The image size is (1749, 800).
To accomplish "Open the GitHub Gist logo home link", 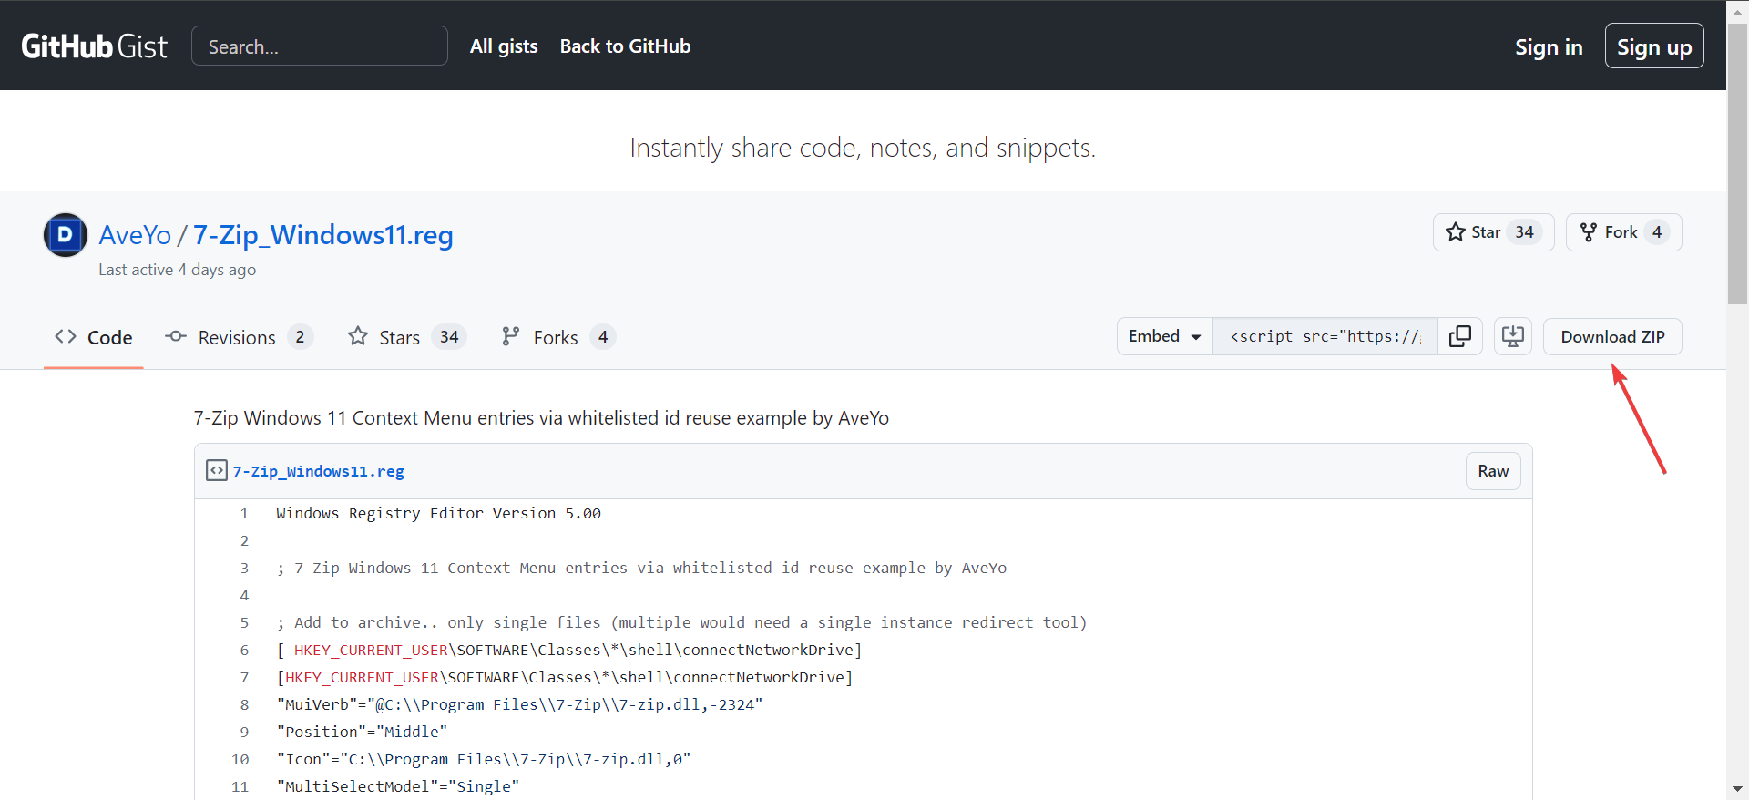I will pyautogui.click(x=94, y=46).
